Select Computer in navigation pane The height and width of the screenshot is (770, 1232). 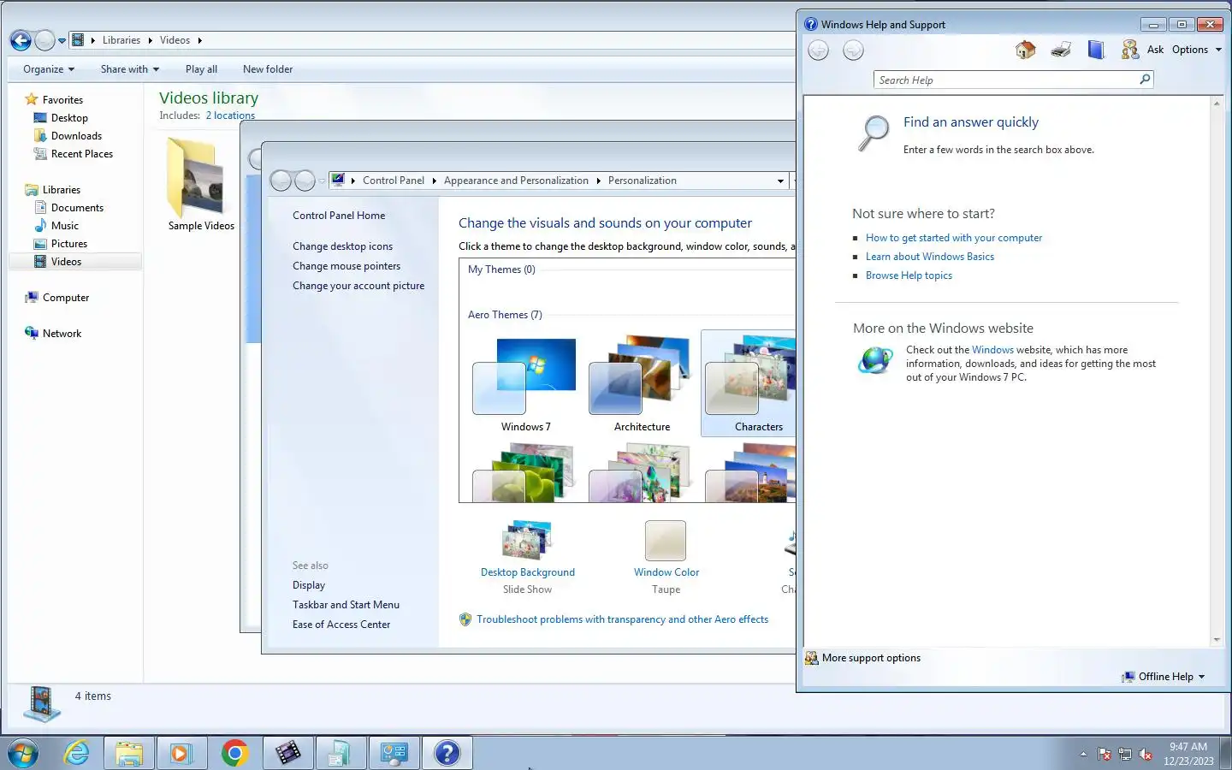click(x=66, y=298)
